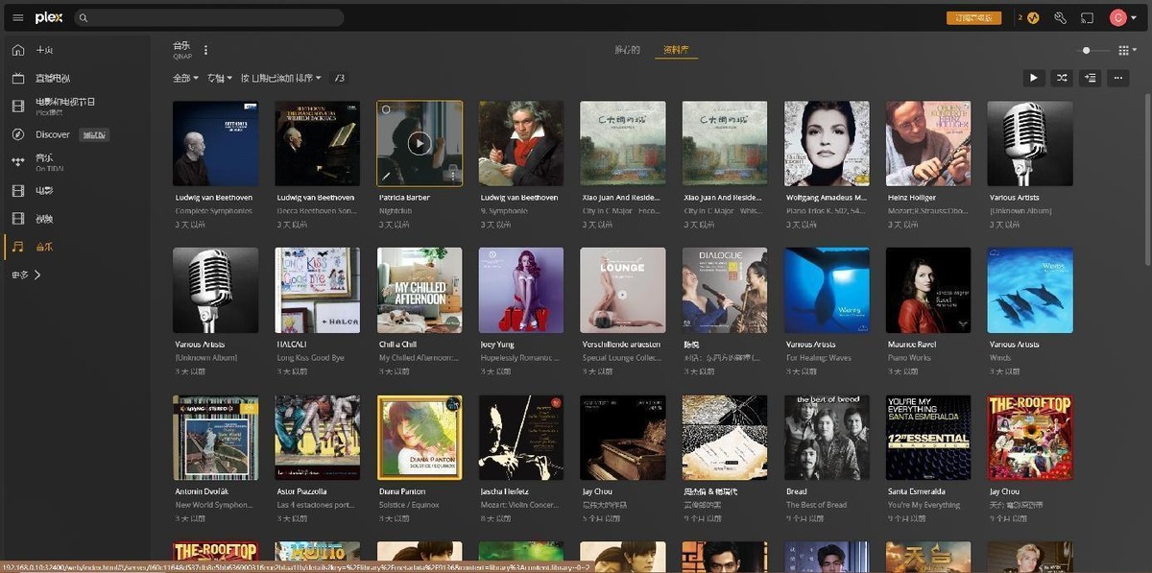This screenshot has width=1152, height=573.
Task: Click the orange subscribe premium button
Action: pyautogui.click(x=973, y=17)
